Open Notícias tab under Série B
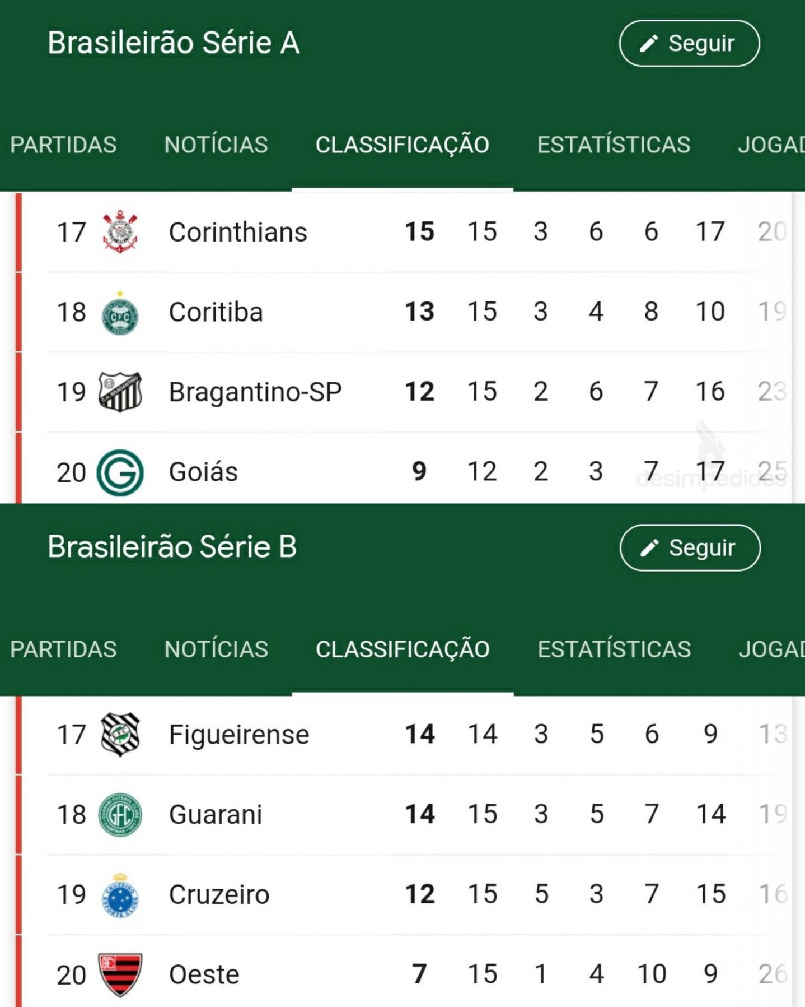805x1007 pixels. click(x=216, y=649)
